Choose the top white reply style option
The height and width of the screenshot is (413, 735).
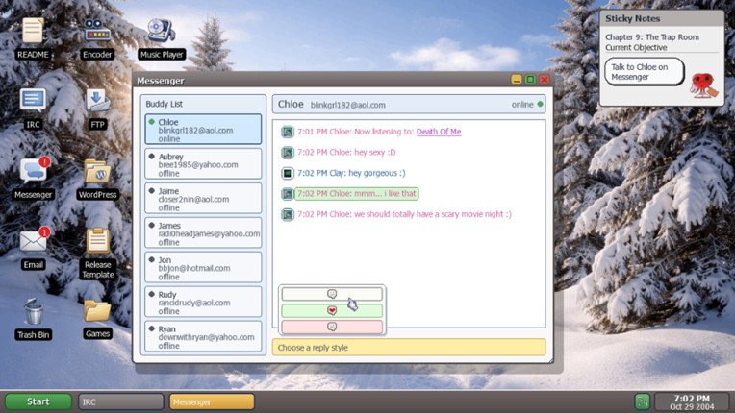tap(332, 294)
